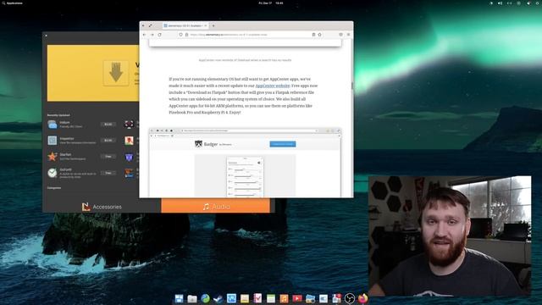Screen dimensions: 542x305
Task: Open the AppCenter website link
Action: [273, 86]
